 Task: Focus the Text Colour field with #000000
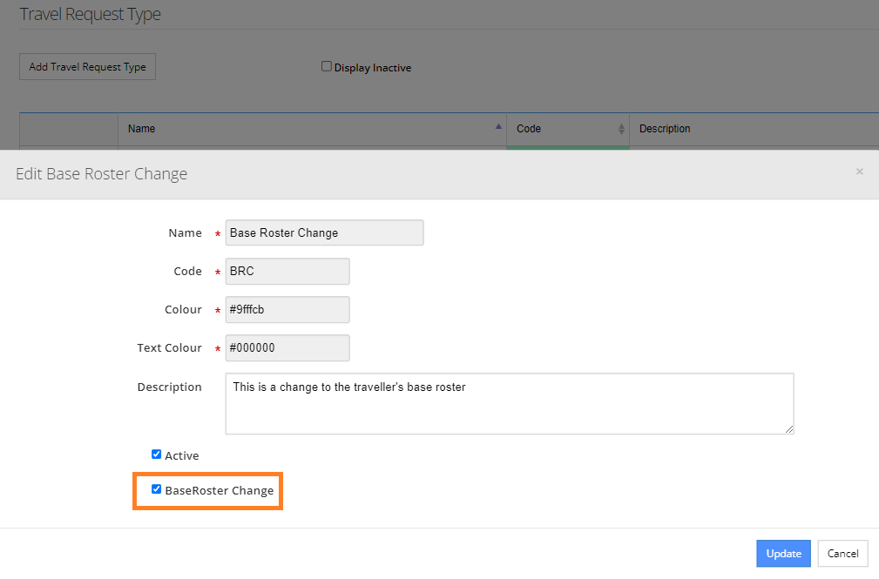click(287, 348)
